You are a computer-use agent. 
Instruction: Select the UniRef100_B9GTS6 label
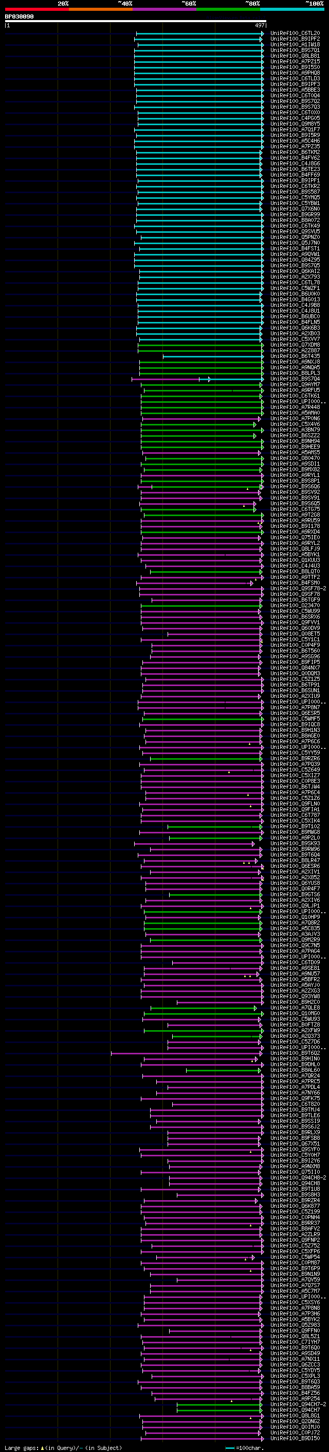pos(295,894)
